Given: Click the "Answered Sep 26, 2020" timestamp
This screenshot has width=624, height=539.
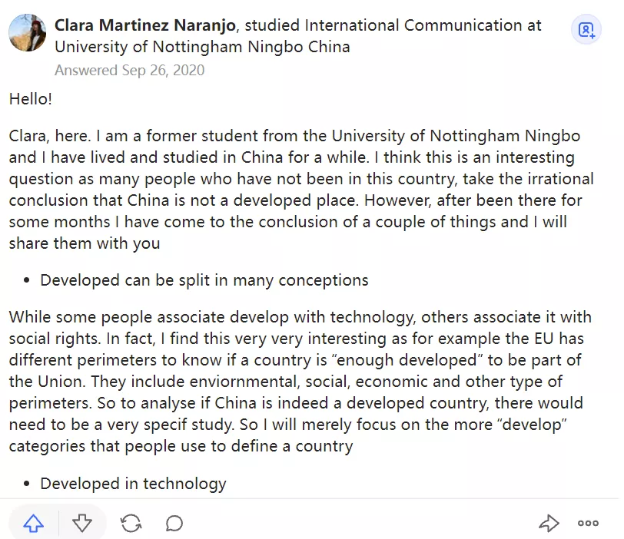Looking at the screenshot, I should [x=129, y=71].
